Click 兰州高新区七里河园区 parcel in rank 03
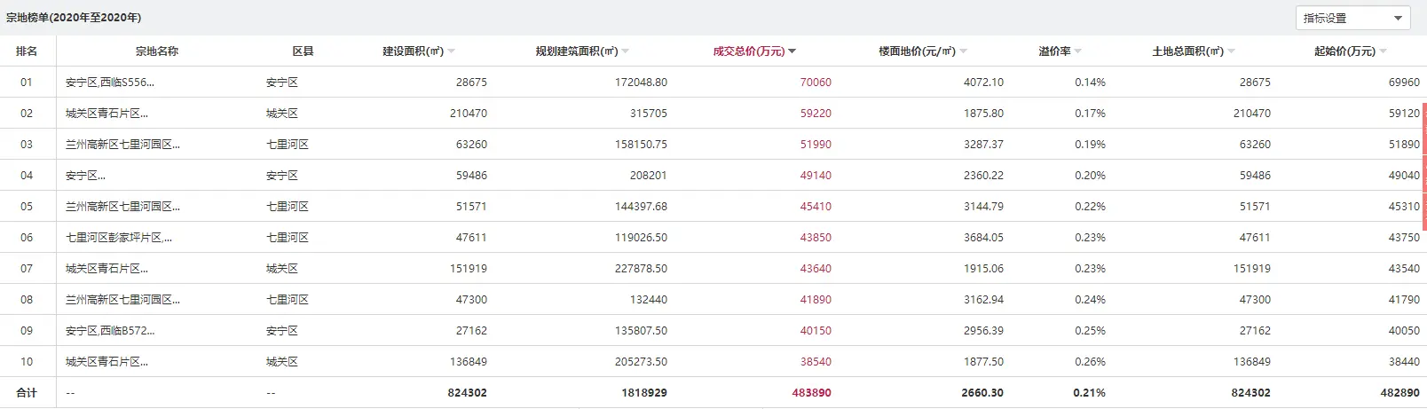Screen dimensions: 1427x409 coord(122,145)
